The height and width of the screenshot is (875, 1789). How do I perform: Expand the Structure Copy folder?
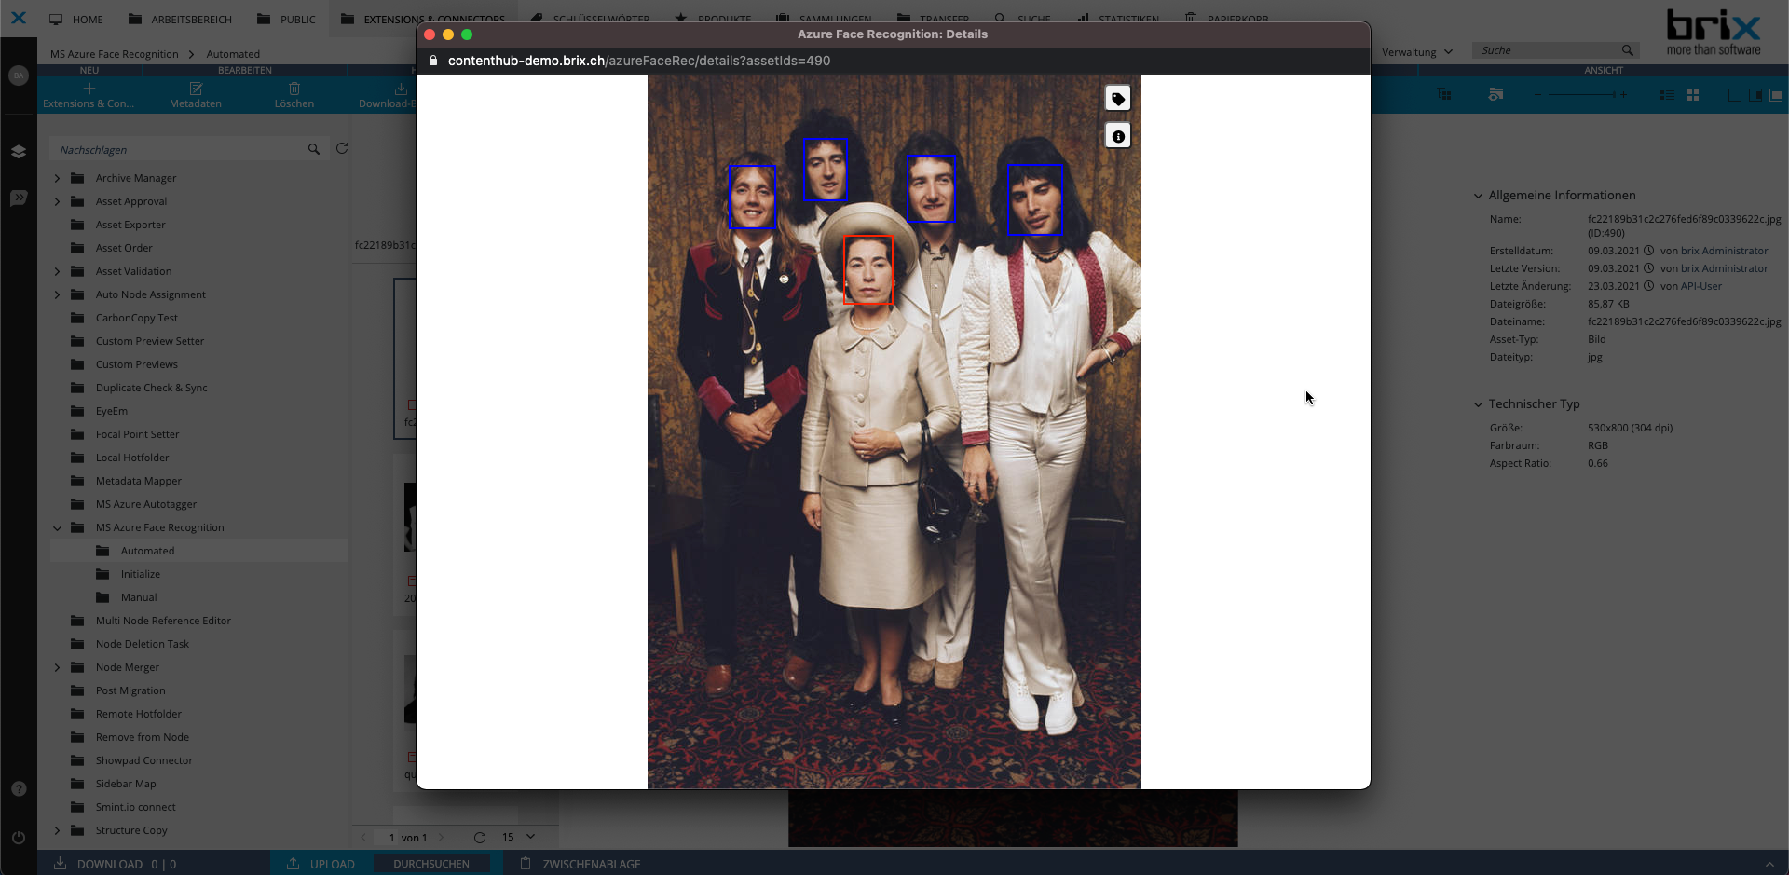[57, 830]
